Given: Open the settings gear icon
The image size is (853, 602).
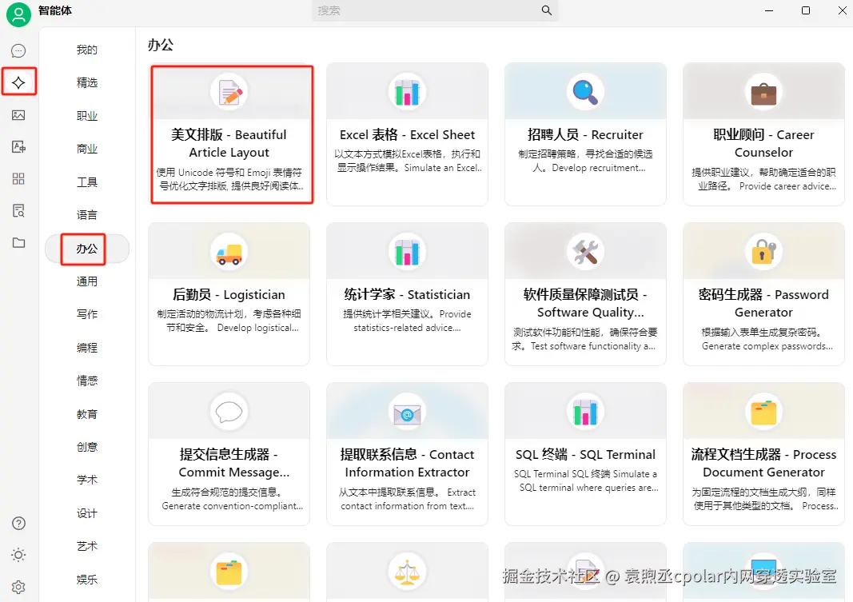Looking at the screenshot, I should [18, 588].
